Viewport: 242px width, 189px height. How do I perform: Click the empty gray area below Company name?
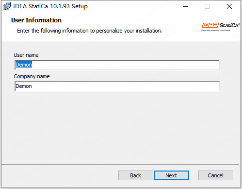tap(120, 128)
